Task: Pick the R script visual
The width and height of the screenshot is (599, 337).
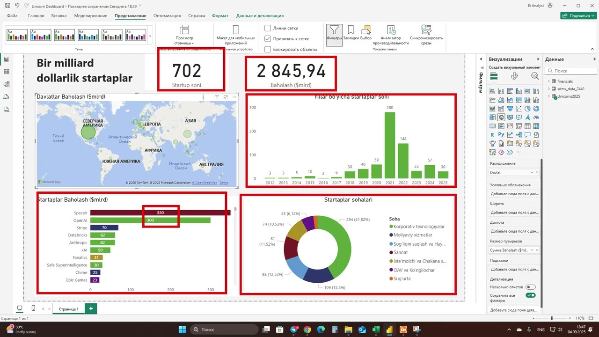Action: point(492,135)
